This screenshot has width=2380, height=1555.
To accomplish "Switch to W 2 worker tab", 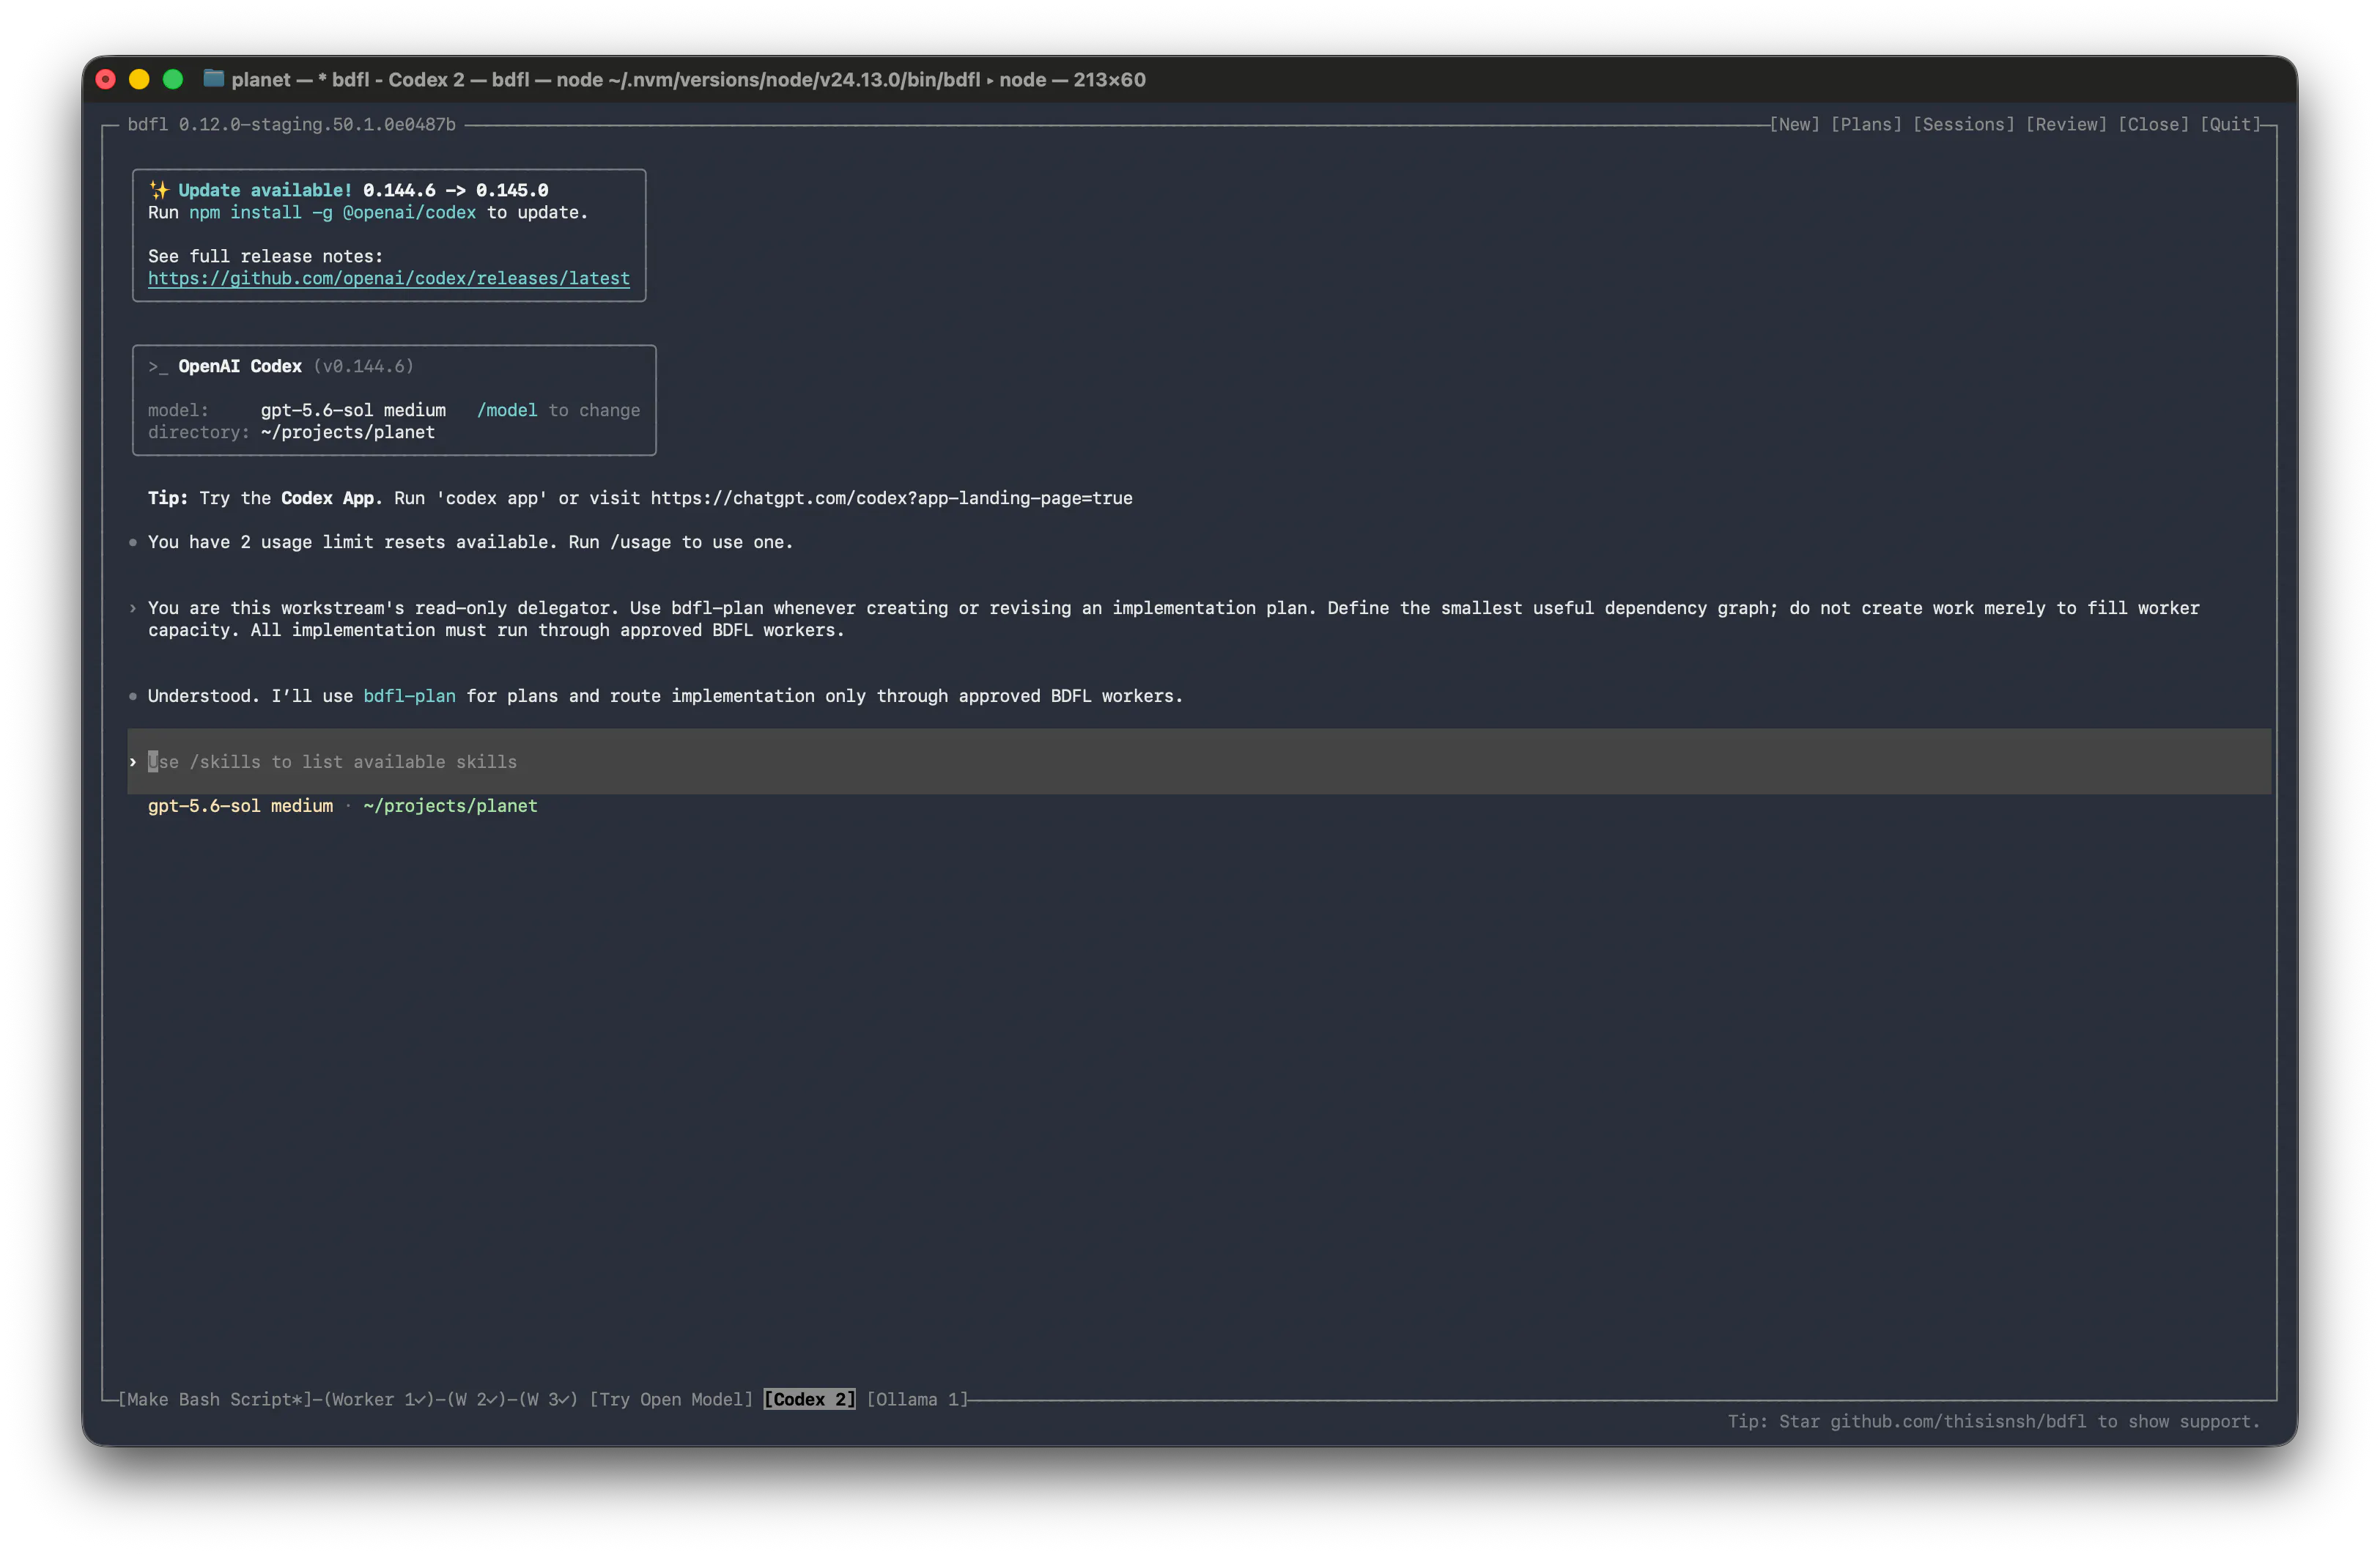I will tap(476, 1399).
